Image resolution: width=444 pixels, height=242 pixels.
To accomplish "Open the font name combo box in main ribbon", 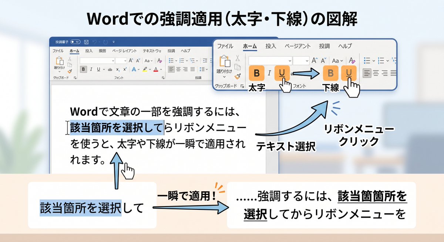I will pos(97,61).
